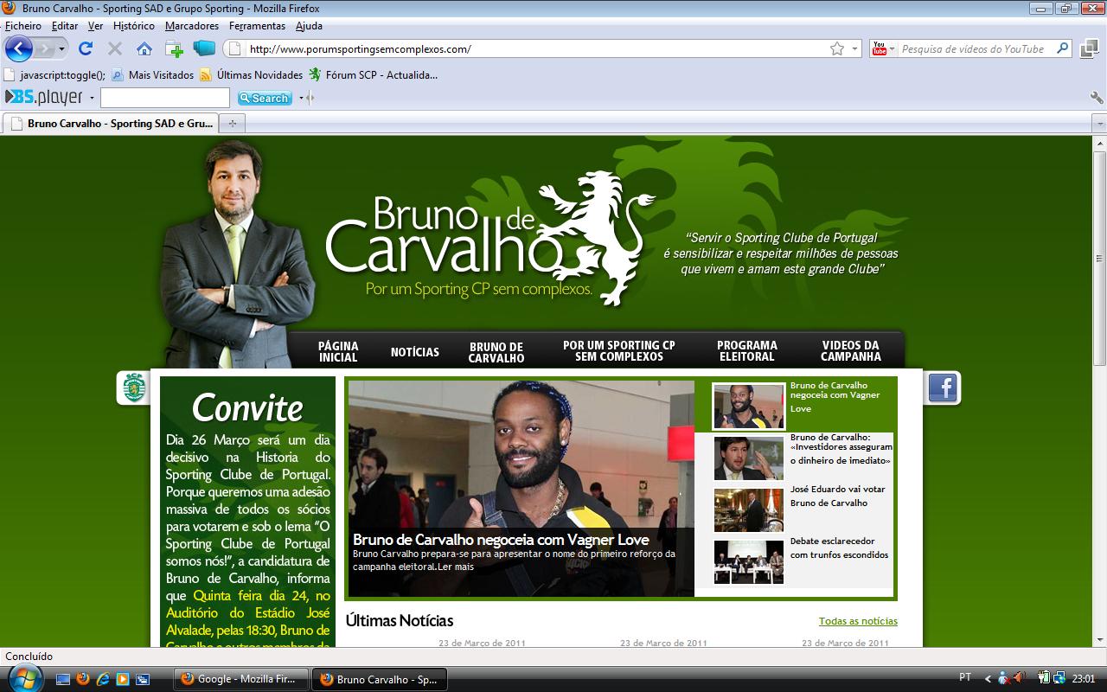Open the Histórico menu
This screenshot has width=1107, height=692.
pyautogui.click(x=134, y=26)
